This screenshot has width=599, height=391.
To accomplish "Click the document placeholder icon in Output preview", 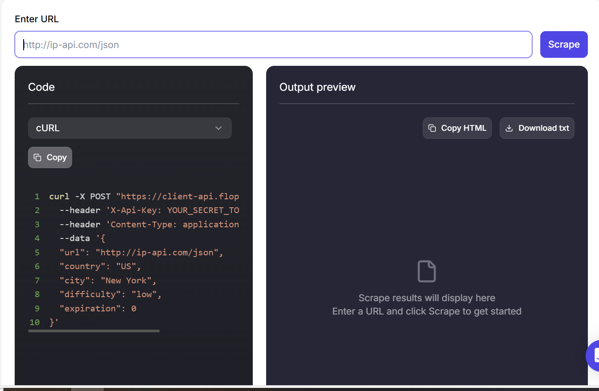I will (x=427, y=271).
